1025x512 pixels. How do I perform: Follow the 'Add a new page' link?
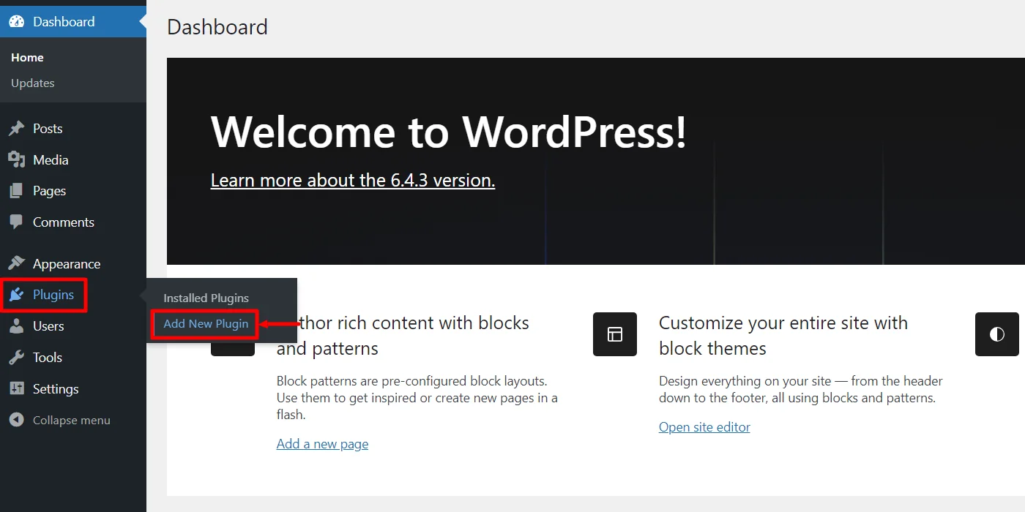point(322,444)
